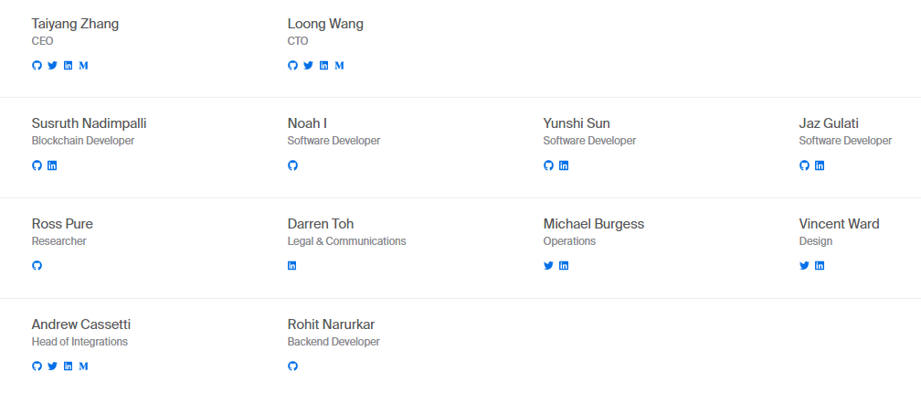Select the name Loong Wang

325,24
